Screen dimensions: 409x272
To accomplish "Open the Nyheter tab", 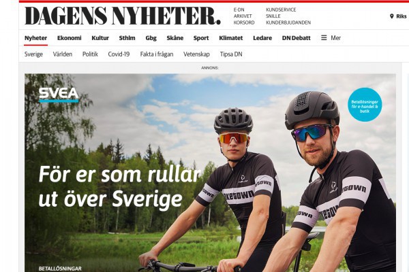I will click(x=35, y=38).
